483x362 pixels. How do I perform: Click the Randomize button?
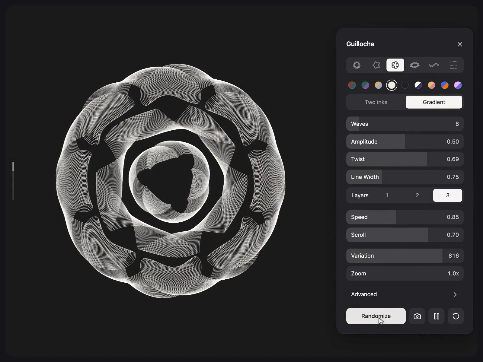376,316
